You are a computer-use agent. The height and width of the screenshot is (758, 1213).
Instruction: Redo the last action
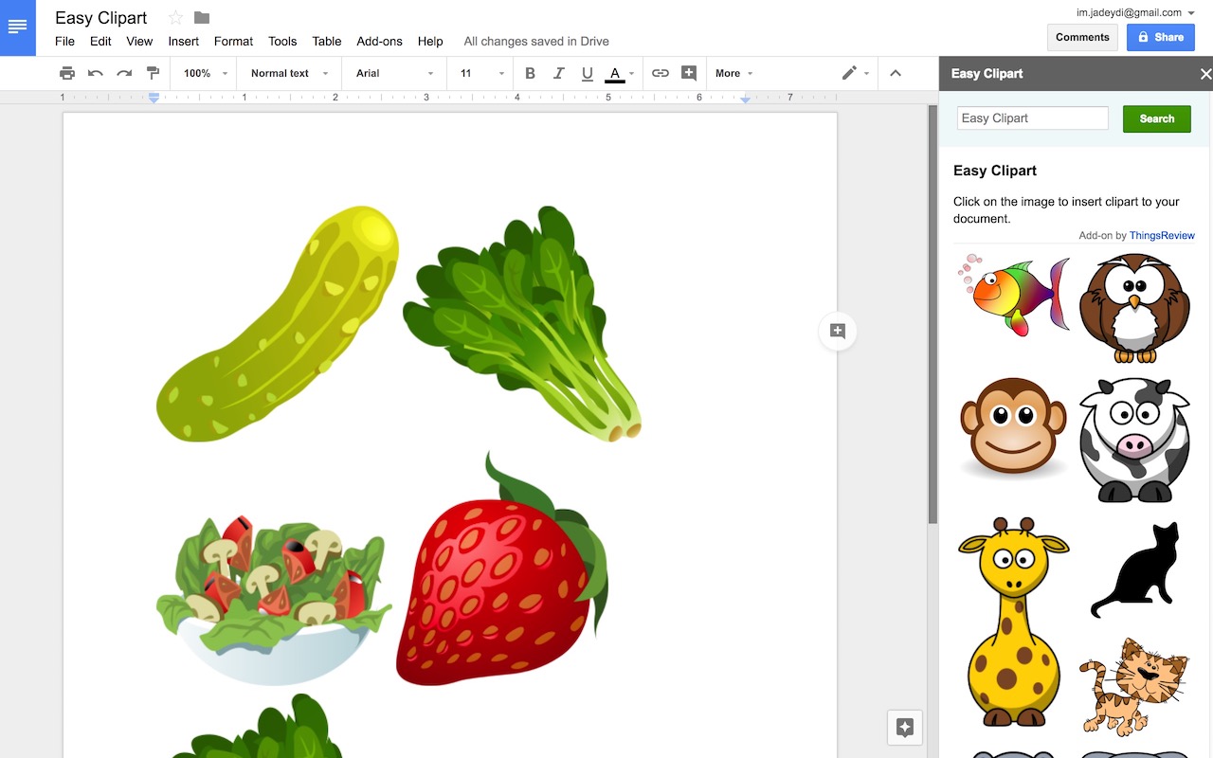click(123, 73)
